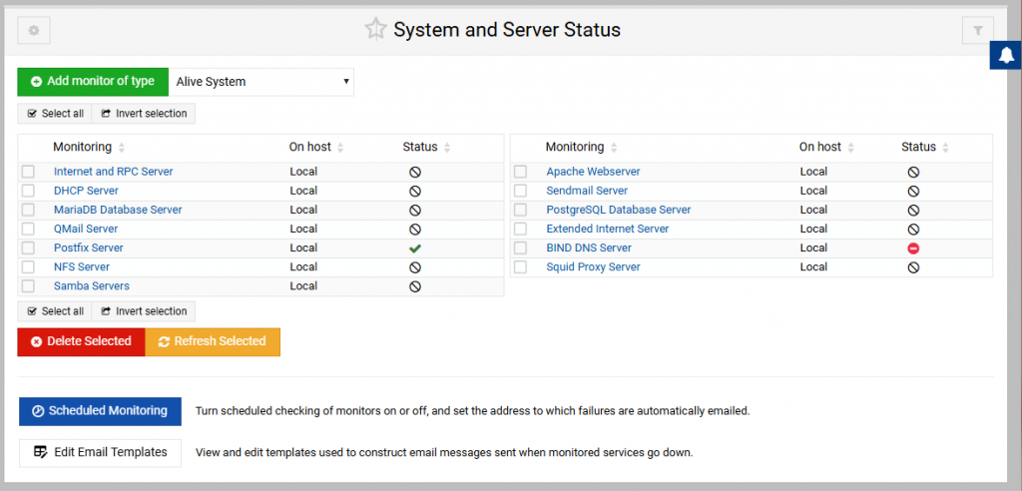Screen dimensions: 1022x491
Task: Click the top Select all button
Action: pyautogui.click(x=55, y=114)
